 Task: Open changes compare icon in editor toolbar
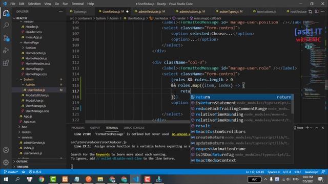[311, 11]
